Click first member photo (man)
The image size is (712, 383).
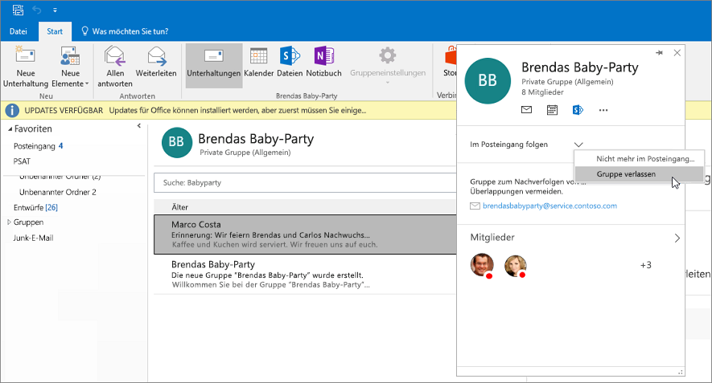tap(482, 265)
